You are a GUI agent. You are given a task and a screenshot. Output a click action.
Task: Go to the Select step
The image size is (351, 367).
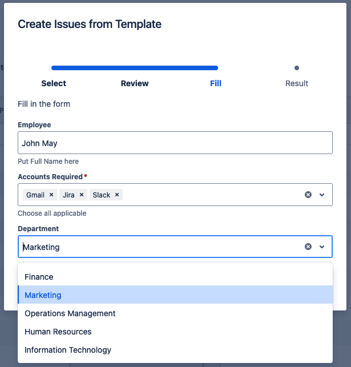[x=54, y=83]
